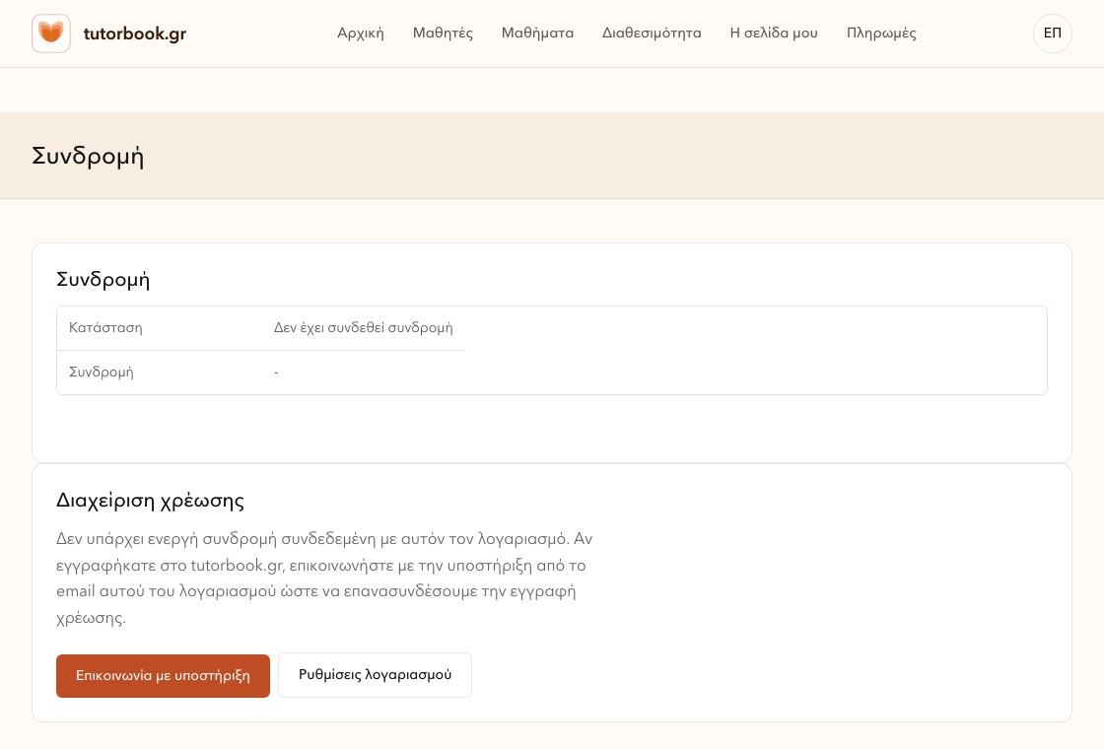Screen dimensions: 1104x749
Task: Open the Μαθητές section
Action: [x=443, y=34]
